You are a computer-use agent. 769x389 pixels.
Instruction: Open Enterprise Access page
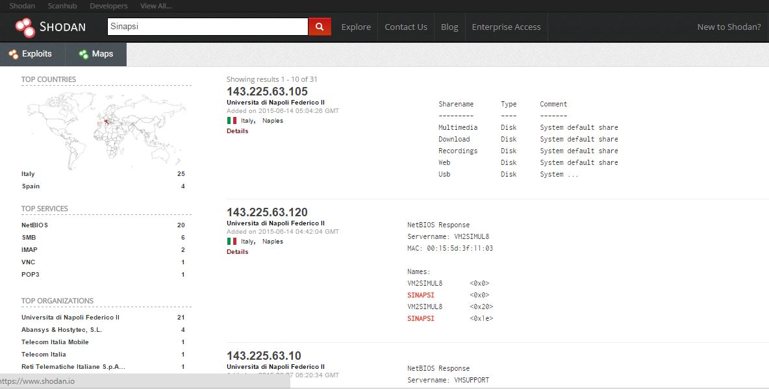coord(506,27)
